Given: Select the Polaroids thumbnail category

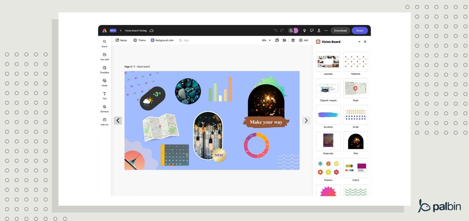Looking at the screenshot, I should click(328, 141).
